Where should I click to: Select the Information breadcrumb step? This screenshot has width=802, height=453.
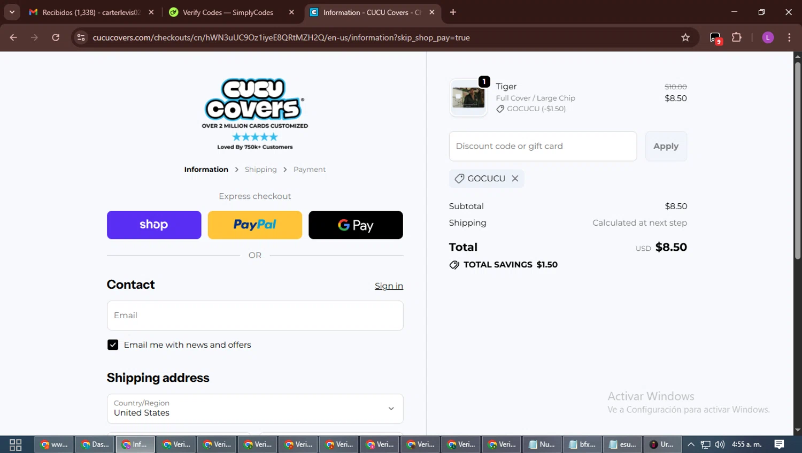tap(206, 170)
